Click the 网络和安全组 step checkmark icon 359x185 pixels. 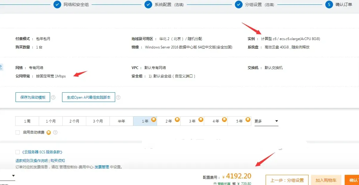click(57, 4)
